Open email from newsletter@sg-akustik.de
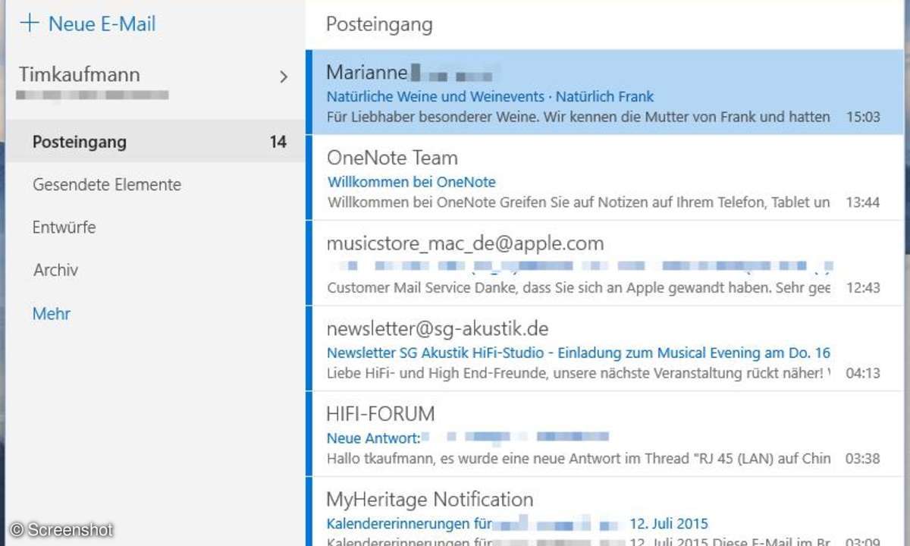 click(438, 329)
